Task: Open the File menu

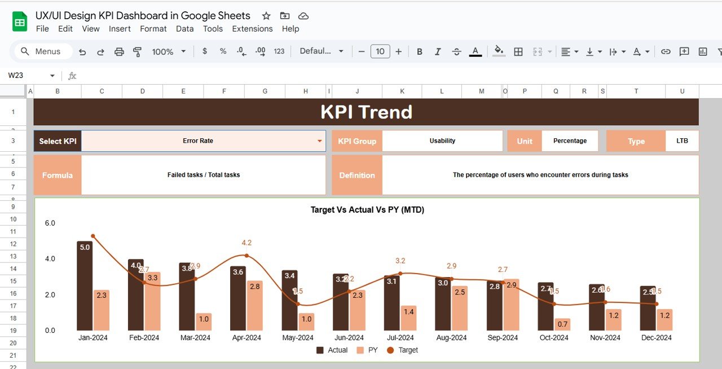Action: 42,29
